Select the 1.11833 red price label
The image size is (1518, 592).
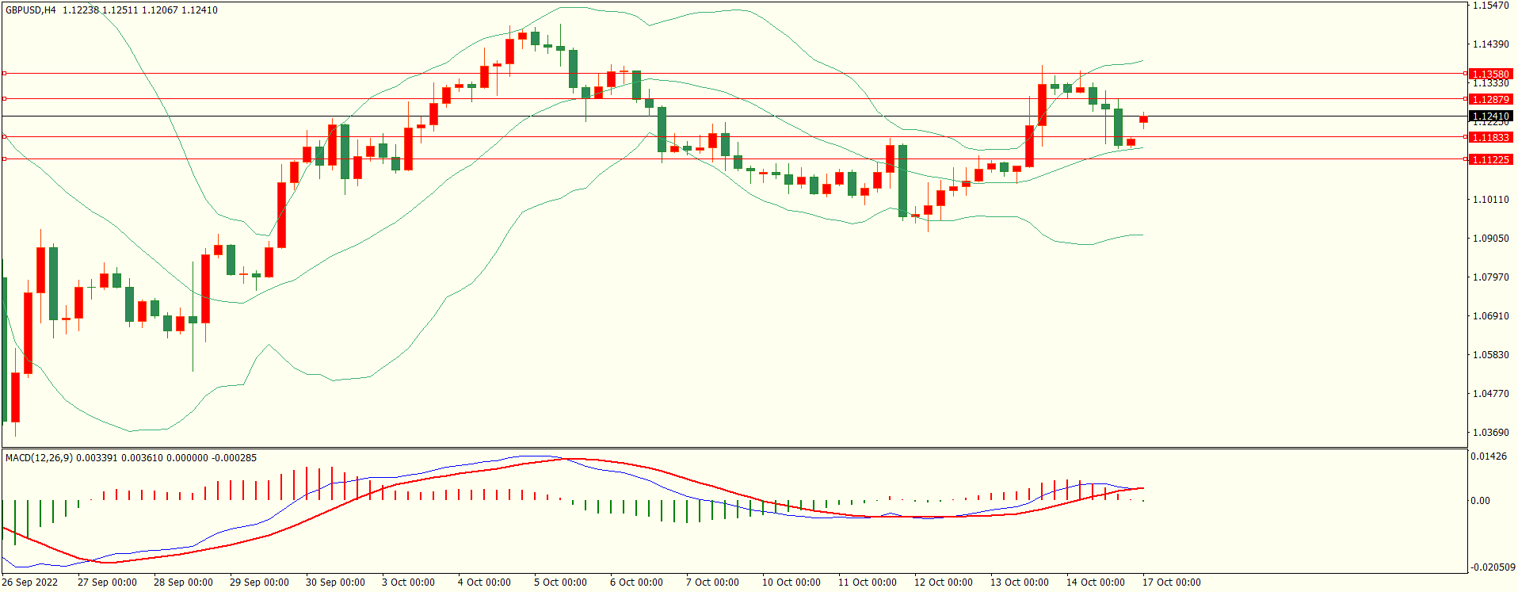[x=1490, y=137]
